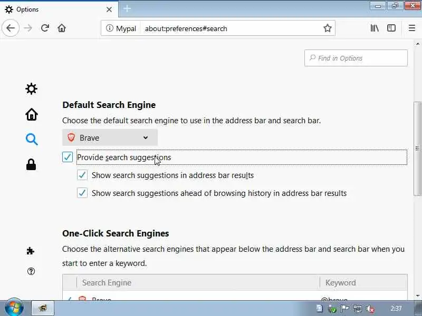Select the Options tab
Image resolution: width=422 pixels, height=316 pixels.
tap(59, 9)
